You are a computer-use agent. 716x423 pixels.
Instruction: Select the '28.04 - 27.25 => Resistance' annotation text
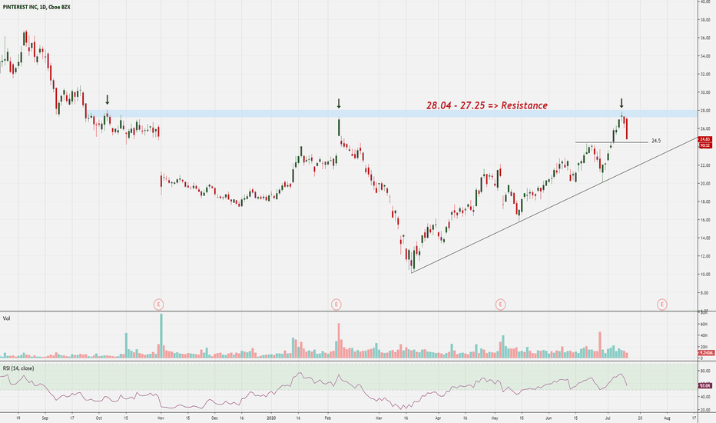click(487, 105)
